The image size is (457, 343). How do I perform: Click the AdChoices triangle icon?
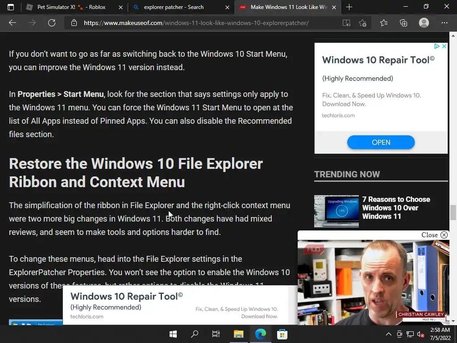(436, 46)
